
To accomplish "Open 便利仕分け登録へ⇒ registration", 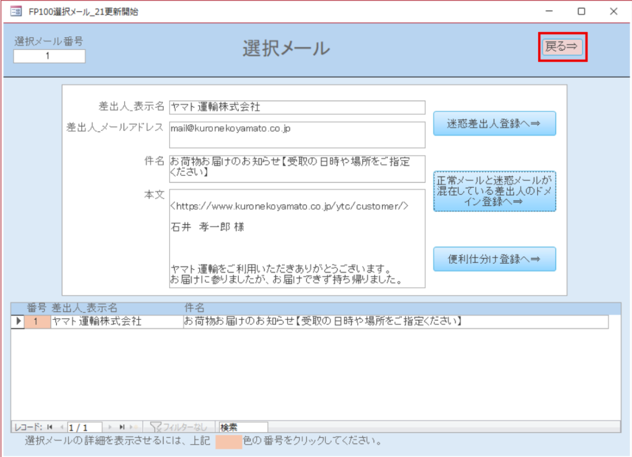I will [494, 259].
